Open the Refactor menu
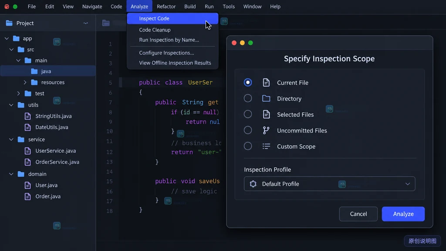446x251 pixels. 166,7
